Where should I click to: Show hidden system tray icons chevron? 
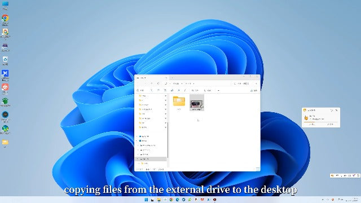(x=323, y=200)
